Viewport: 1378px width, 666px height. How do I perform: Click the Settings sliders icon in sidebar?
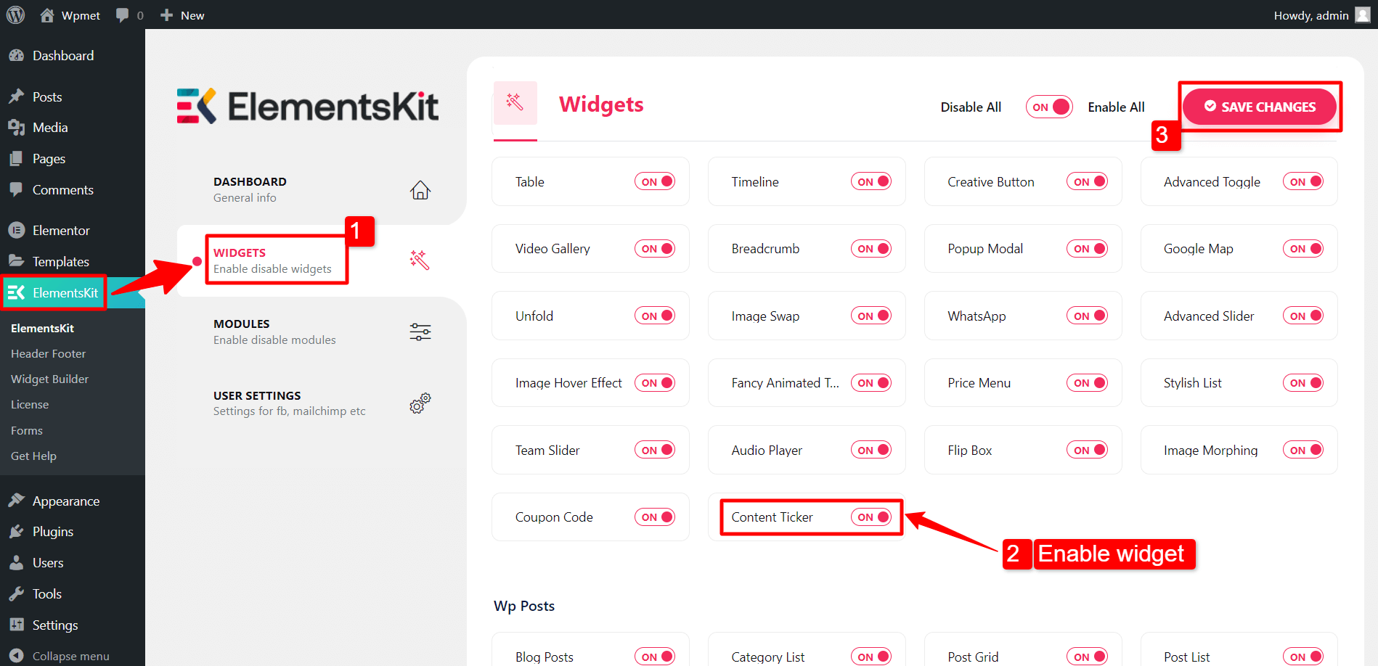(17, 625)
